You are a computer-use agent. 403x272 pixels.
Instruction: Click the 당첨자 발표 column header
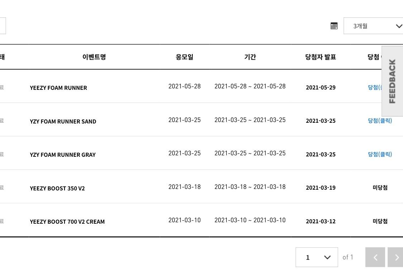tap(321, 57)
